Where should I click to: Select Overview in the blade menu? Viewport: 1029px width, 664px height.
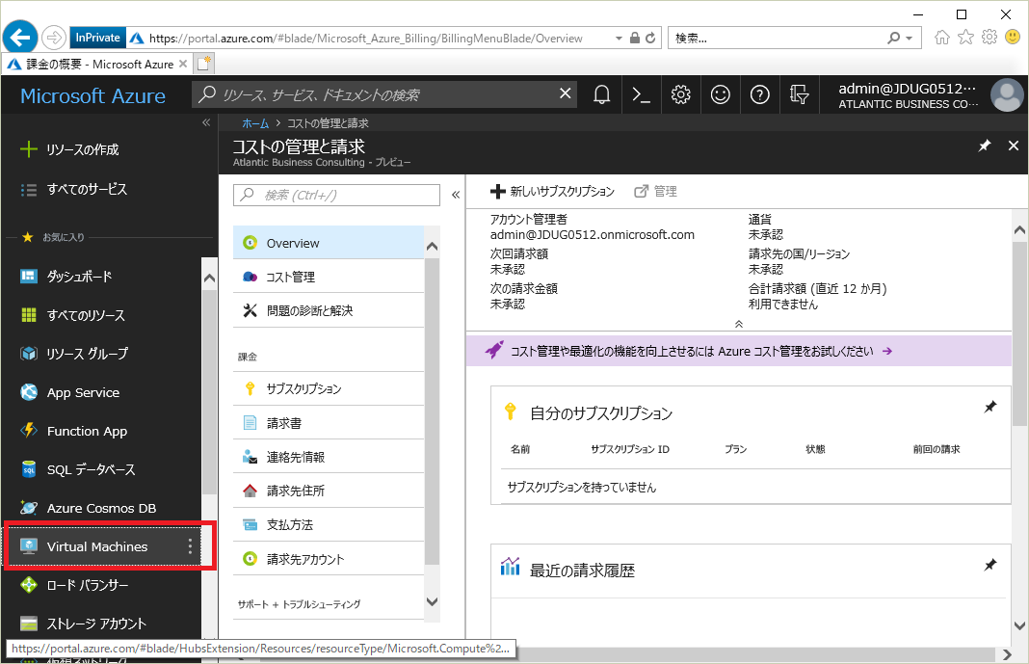(329, 243)
